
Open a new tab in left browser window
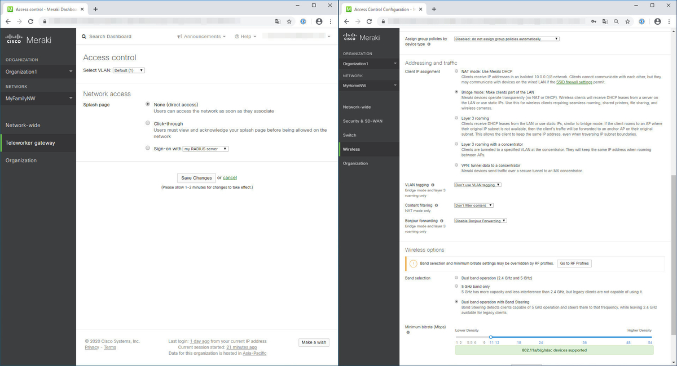95,9
